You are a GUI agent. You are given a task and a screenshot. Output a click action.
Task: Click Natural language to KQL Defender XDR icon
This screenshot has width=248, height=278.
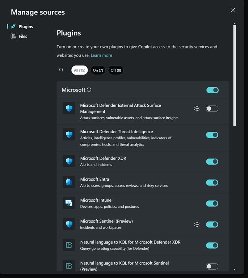click(69, 245)
